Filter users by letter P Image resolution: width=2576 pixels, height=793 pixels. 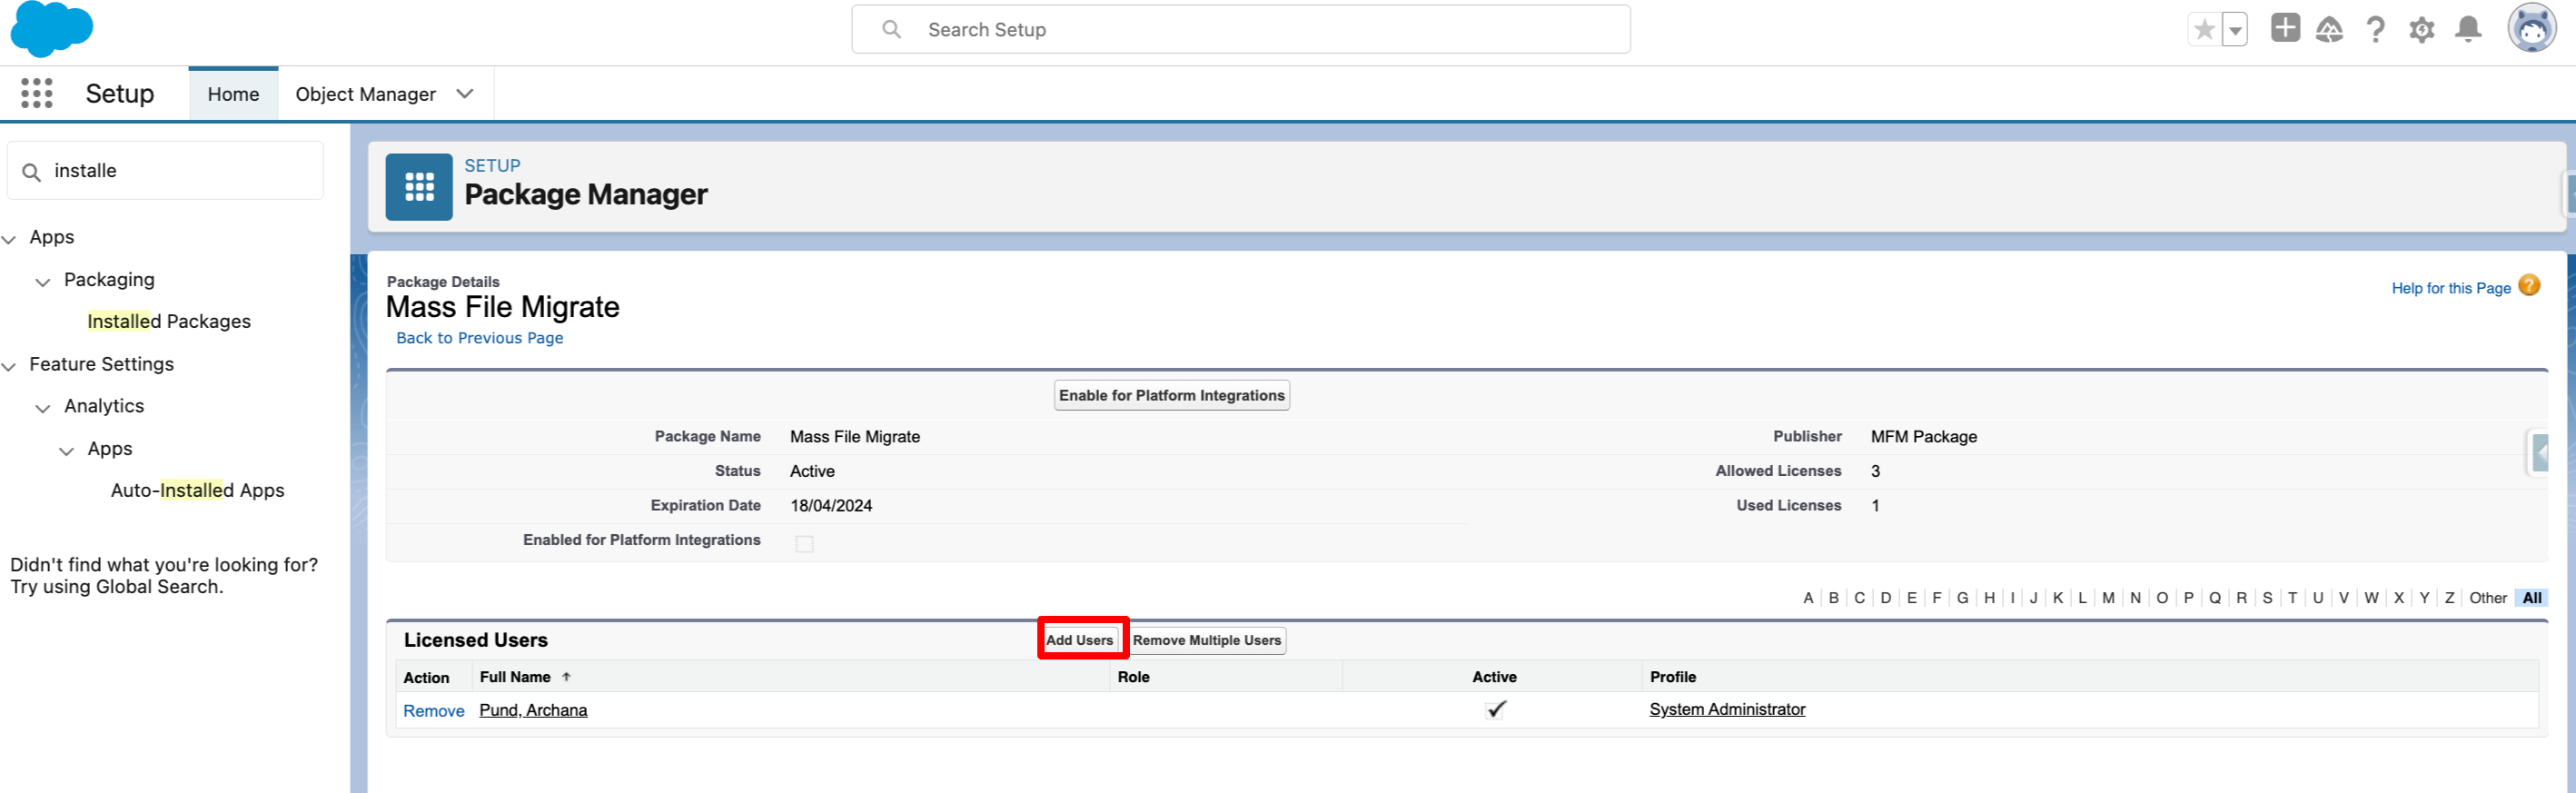point(2188,598)
